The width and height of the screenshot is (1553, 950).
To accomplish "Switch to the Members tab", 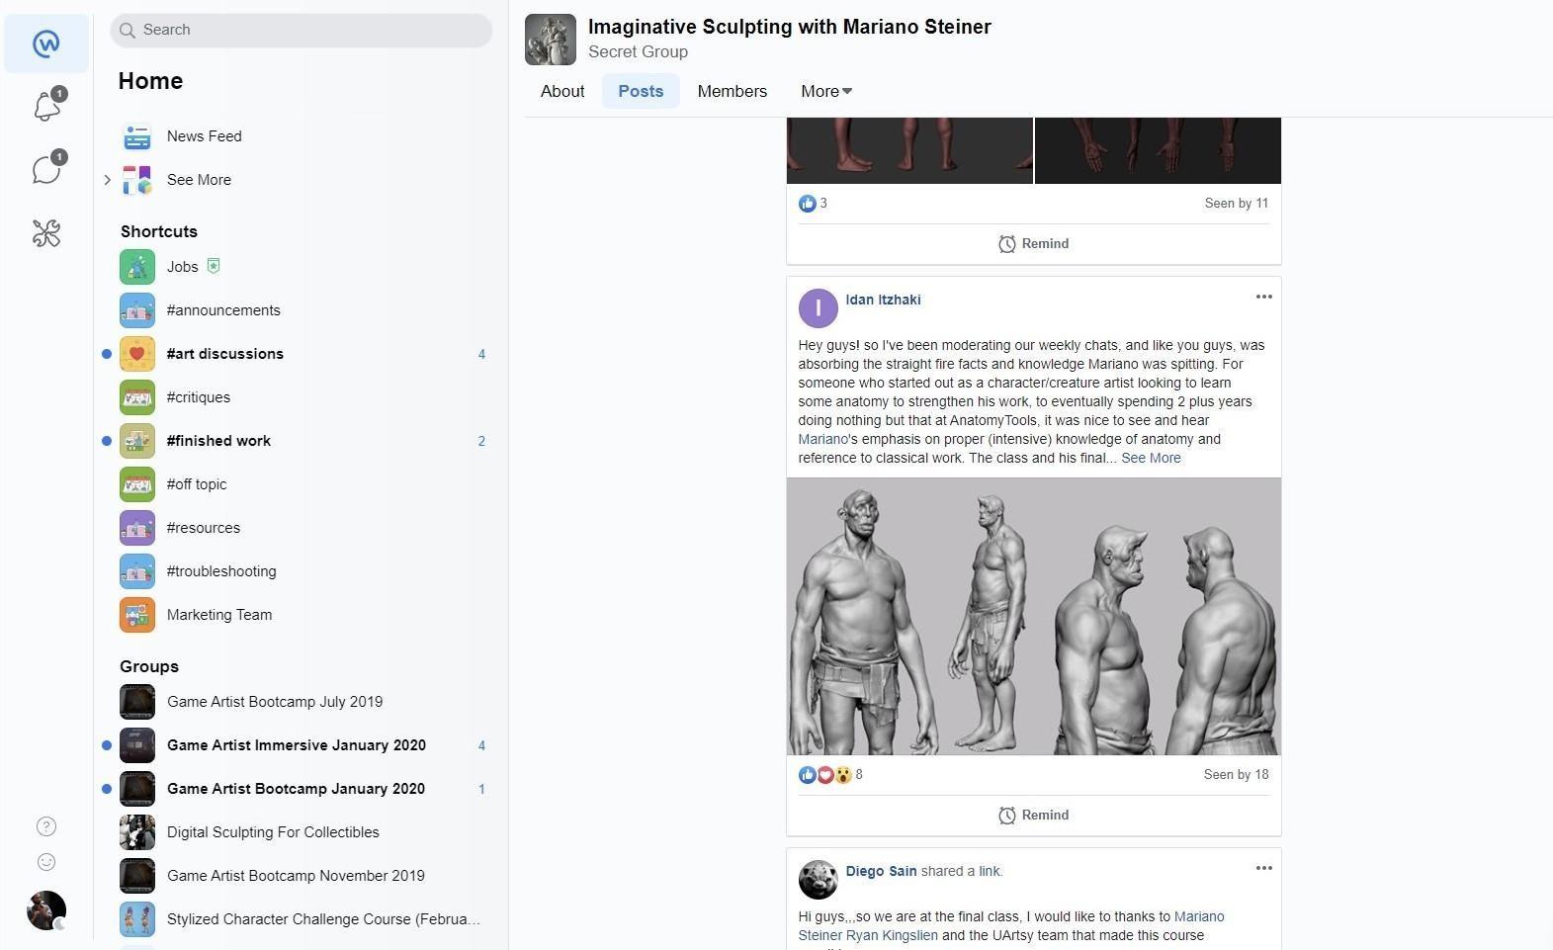I will click(732, 91).
